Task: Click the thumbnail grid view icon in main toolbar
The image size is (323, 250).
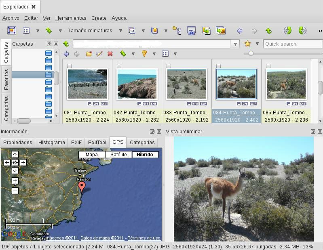Action: (x=26, y=31)
